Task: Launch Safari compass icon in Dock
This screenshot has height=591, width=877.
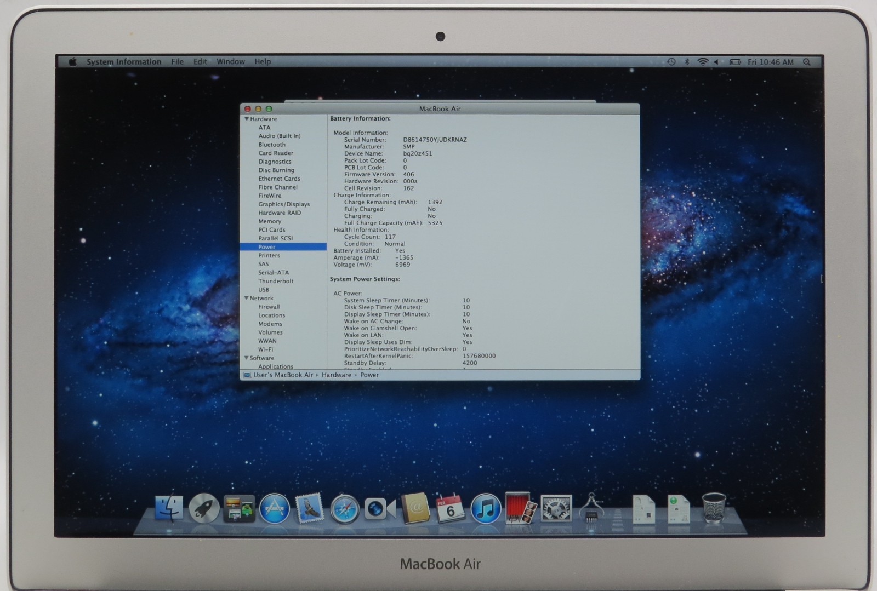Action: 345,509
